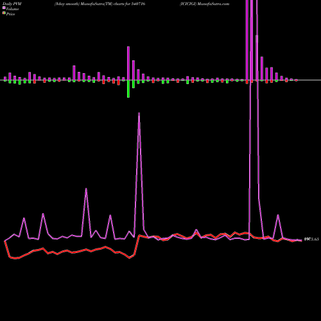321x321 pixels.
Task: Click the Volume legend color swatch
Action: 4,8
